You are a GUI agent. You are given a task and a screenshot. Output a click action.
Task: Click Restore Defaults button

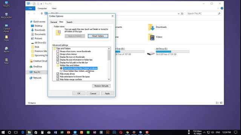101,86
